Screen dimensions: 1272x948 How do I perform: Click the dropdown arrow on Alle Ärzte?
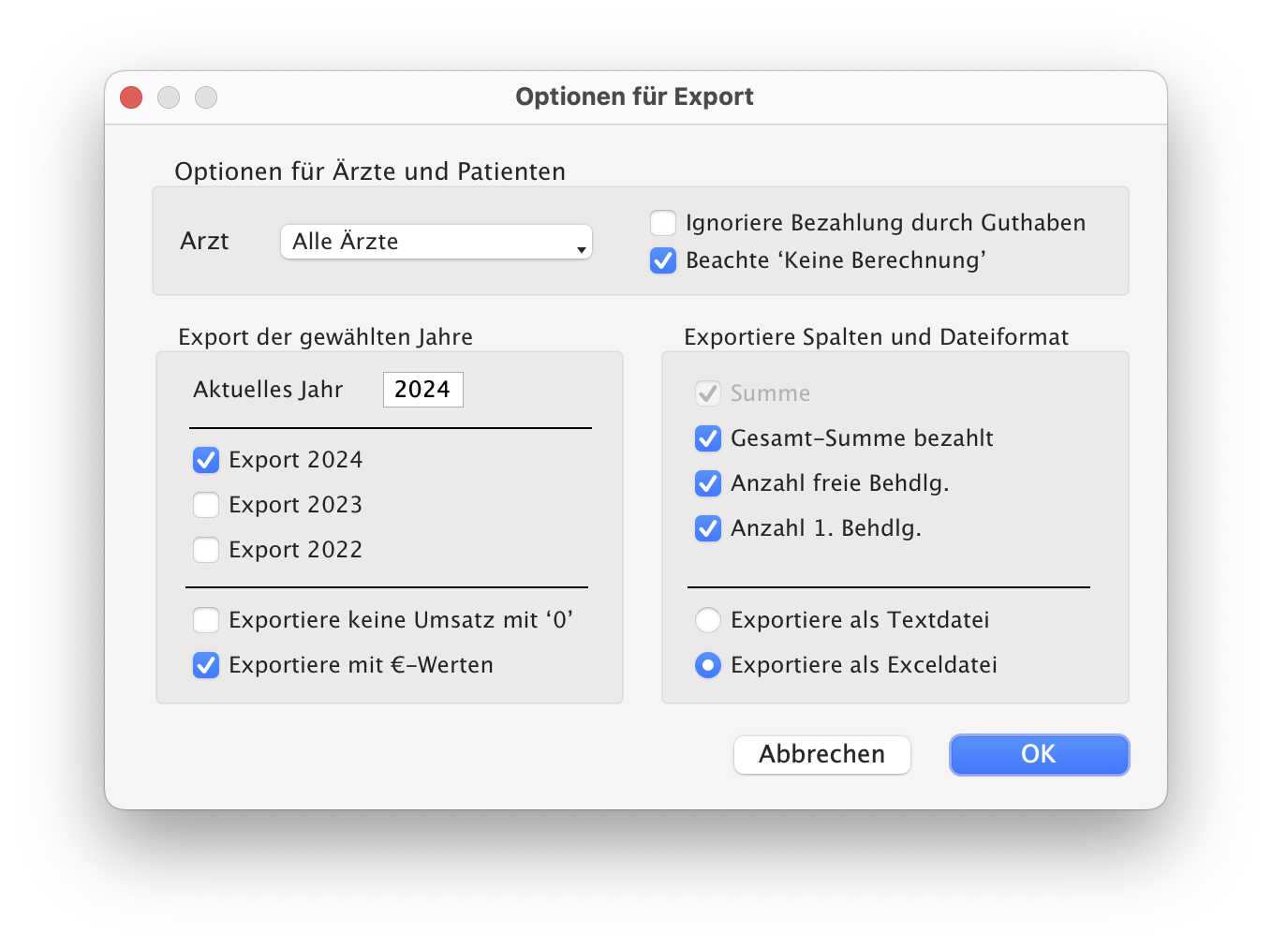point(581,249)
